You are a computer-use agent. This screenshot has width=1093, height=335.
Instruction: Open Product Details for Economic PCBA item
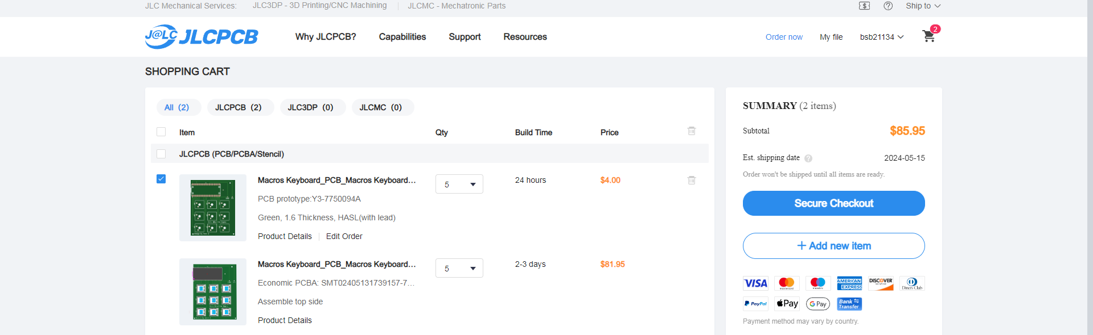point(285,320)
